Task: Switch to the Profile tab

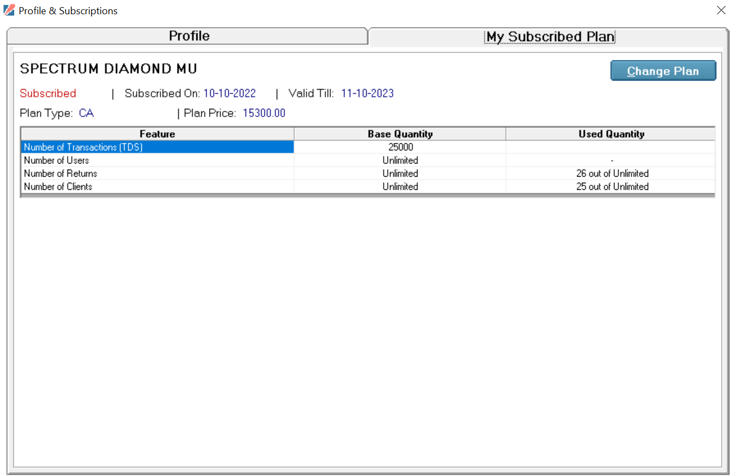Action: click(x=187, y=36)
